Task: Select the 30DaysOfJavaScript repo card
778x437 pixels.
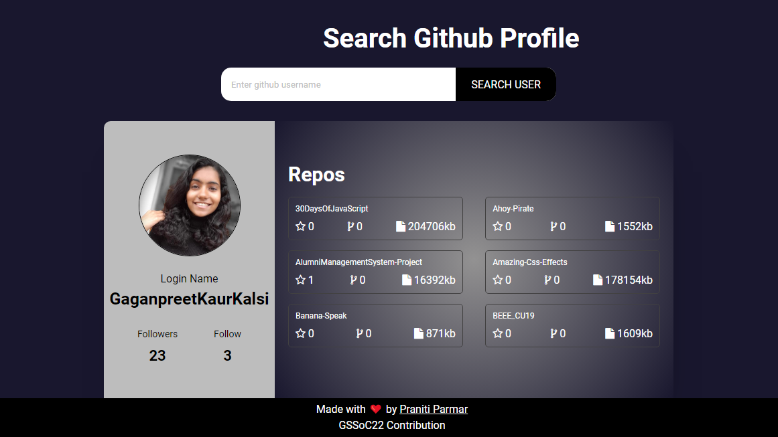Action: (375, 218)
